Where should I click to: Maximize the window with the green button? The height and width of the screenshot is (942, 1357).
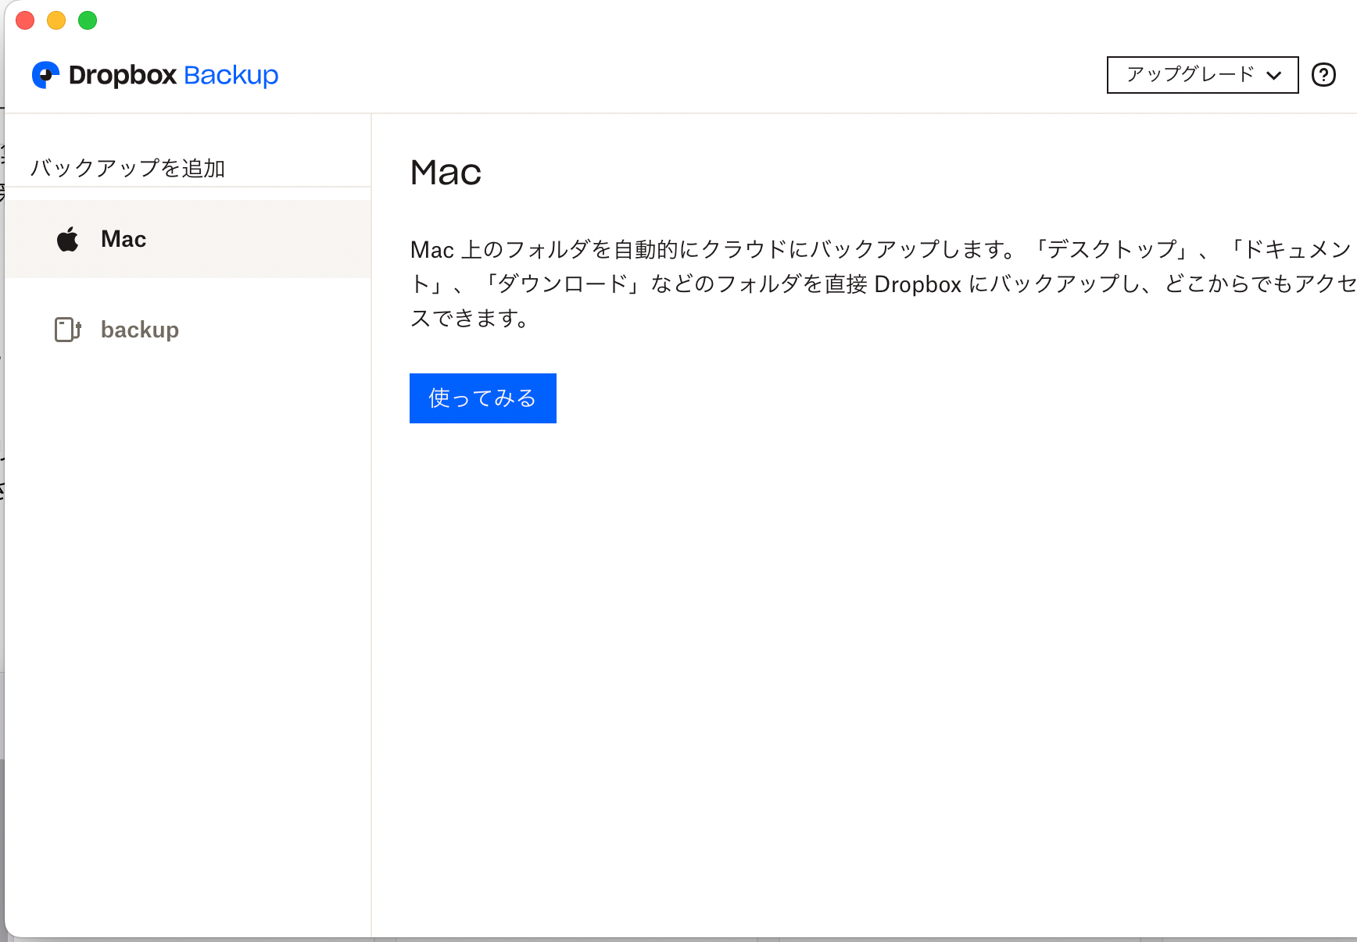88,20
